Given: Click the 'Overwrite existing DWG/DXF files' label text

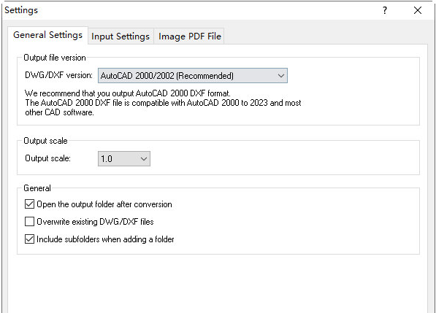Looking at the screenshot, I should [95, 222].
